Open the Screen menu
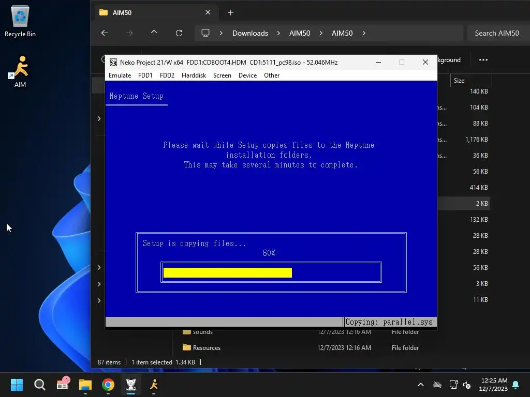Image resolution: width=530 pixels, height=397 pixels. click(x=222, y=75)
